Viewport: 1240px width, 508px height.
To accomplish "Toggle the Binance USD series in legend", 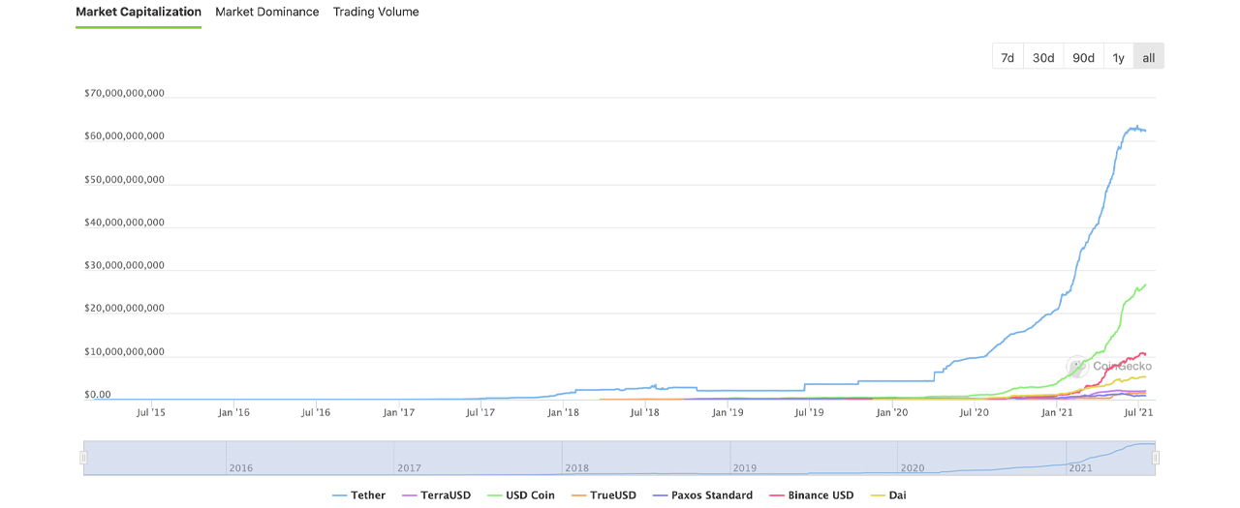I will [x=811, y=495].
